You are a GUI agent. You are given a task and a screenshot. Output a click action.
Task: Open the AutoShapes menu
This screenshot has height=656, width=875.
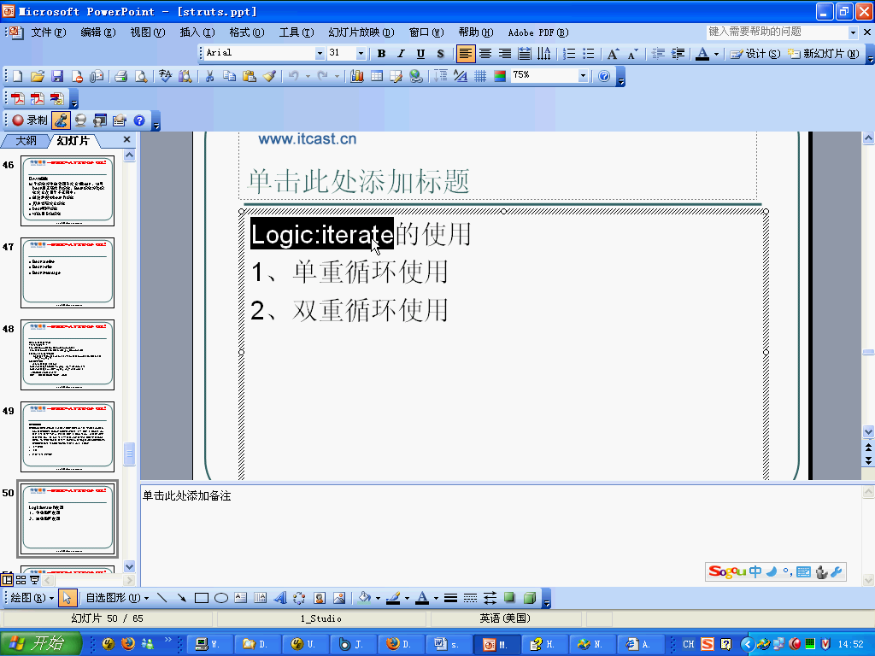point(117,598)
